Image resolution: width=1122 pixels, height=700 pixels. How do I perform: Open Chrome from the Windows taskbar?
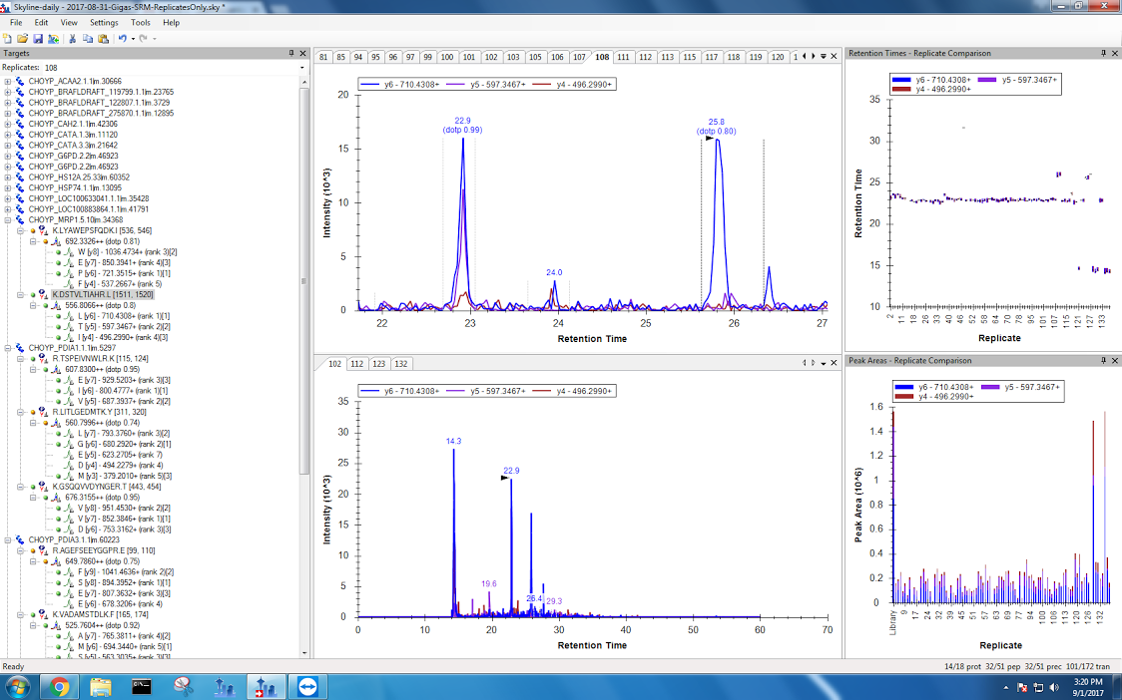tap(59, 686)
